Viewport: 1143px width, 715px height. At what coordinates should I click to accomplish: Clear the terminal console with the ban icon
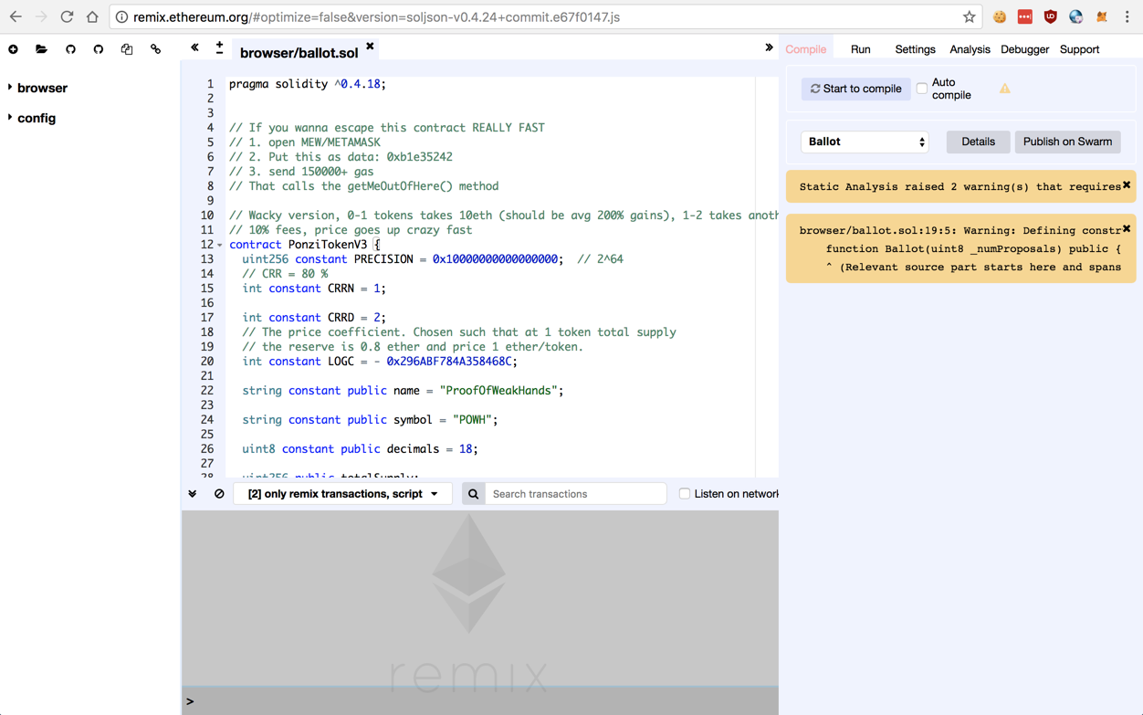point(219,494)
